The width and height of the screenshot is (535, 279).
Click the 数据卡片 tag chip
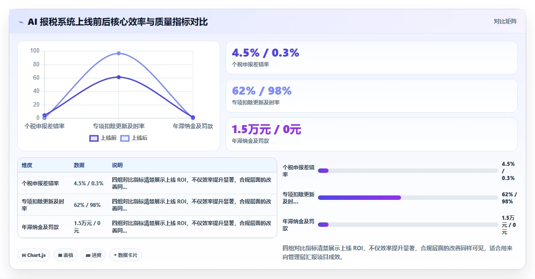click(x=126, y=255)
